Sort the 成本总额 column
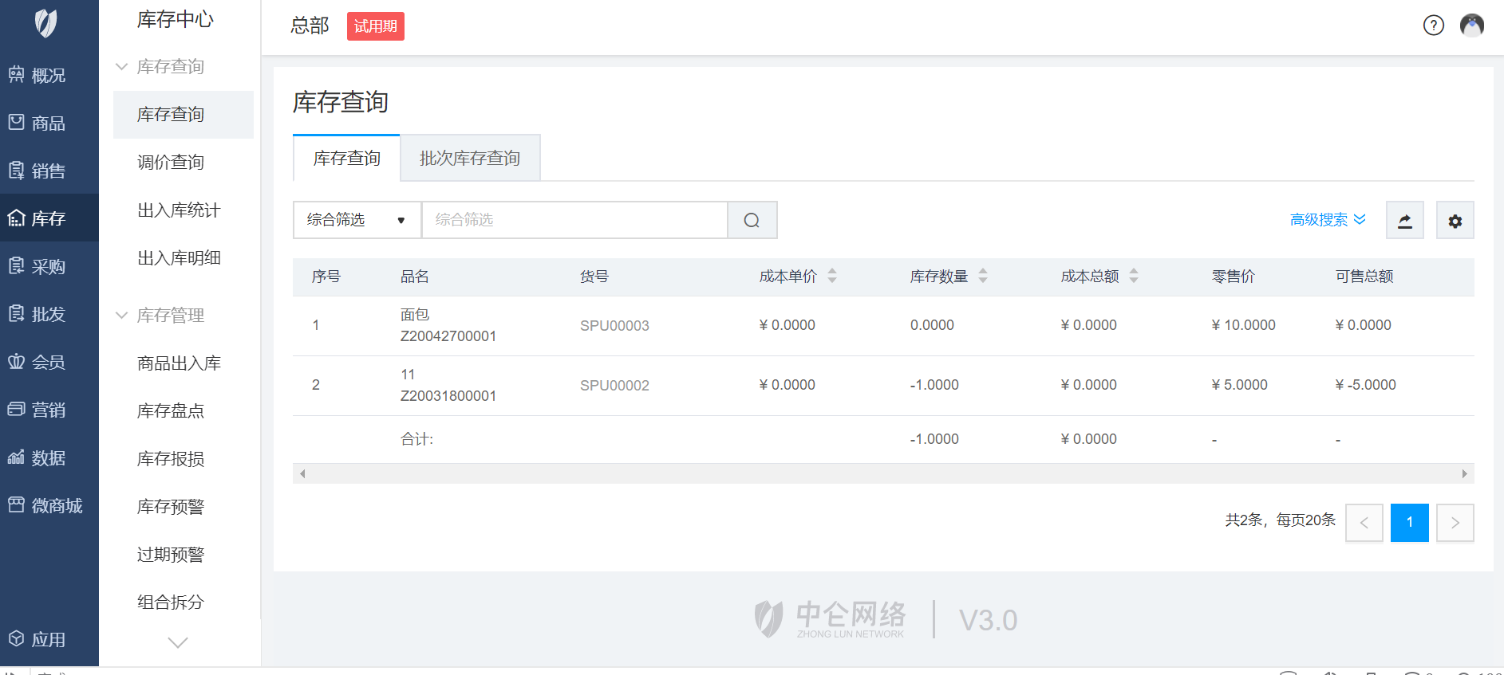 click(1134, 277)
